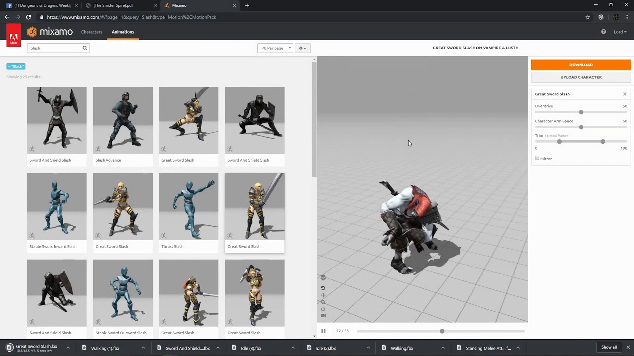Adjust the Character Arm-Space slider handle
The image size is (634, 356).
[581, 127]
